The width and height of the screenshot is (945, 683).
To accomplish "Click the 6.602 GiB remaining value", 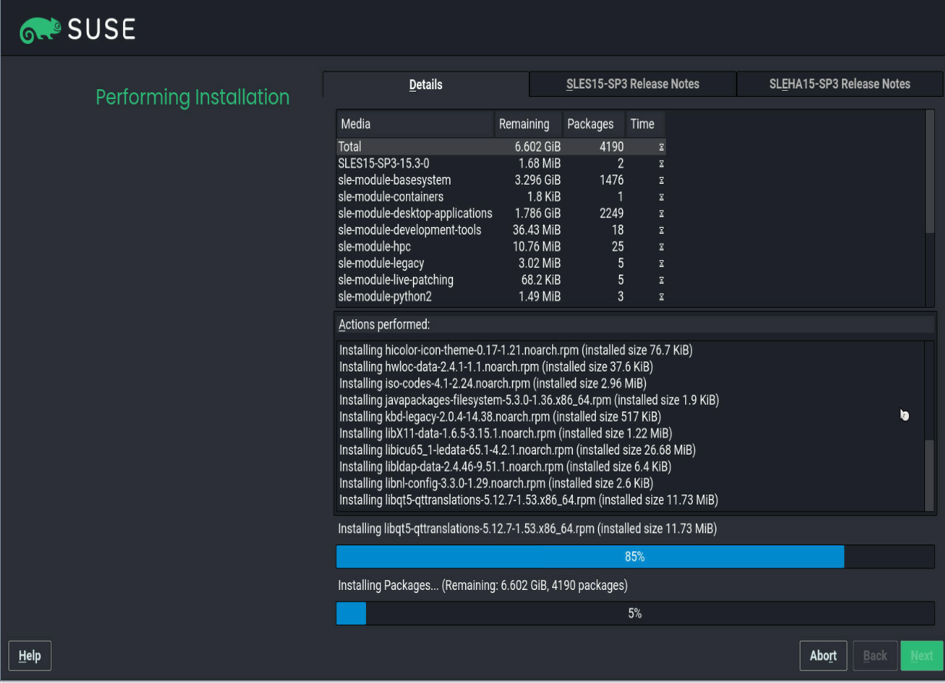I will pyautogui.click(x=537, y=147).
